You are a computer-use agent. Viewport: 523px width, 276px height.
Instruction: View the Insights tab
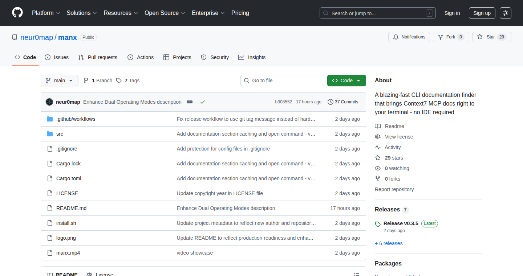point(252,57)
